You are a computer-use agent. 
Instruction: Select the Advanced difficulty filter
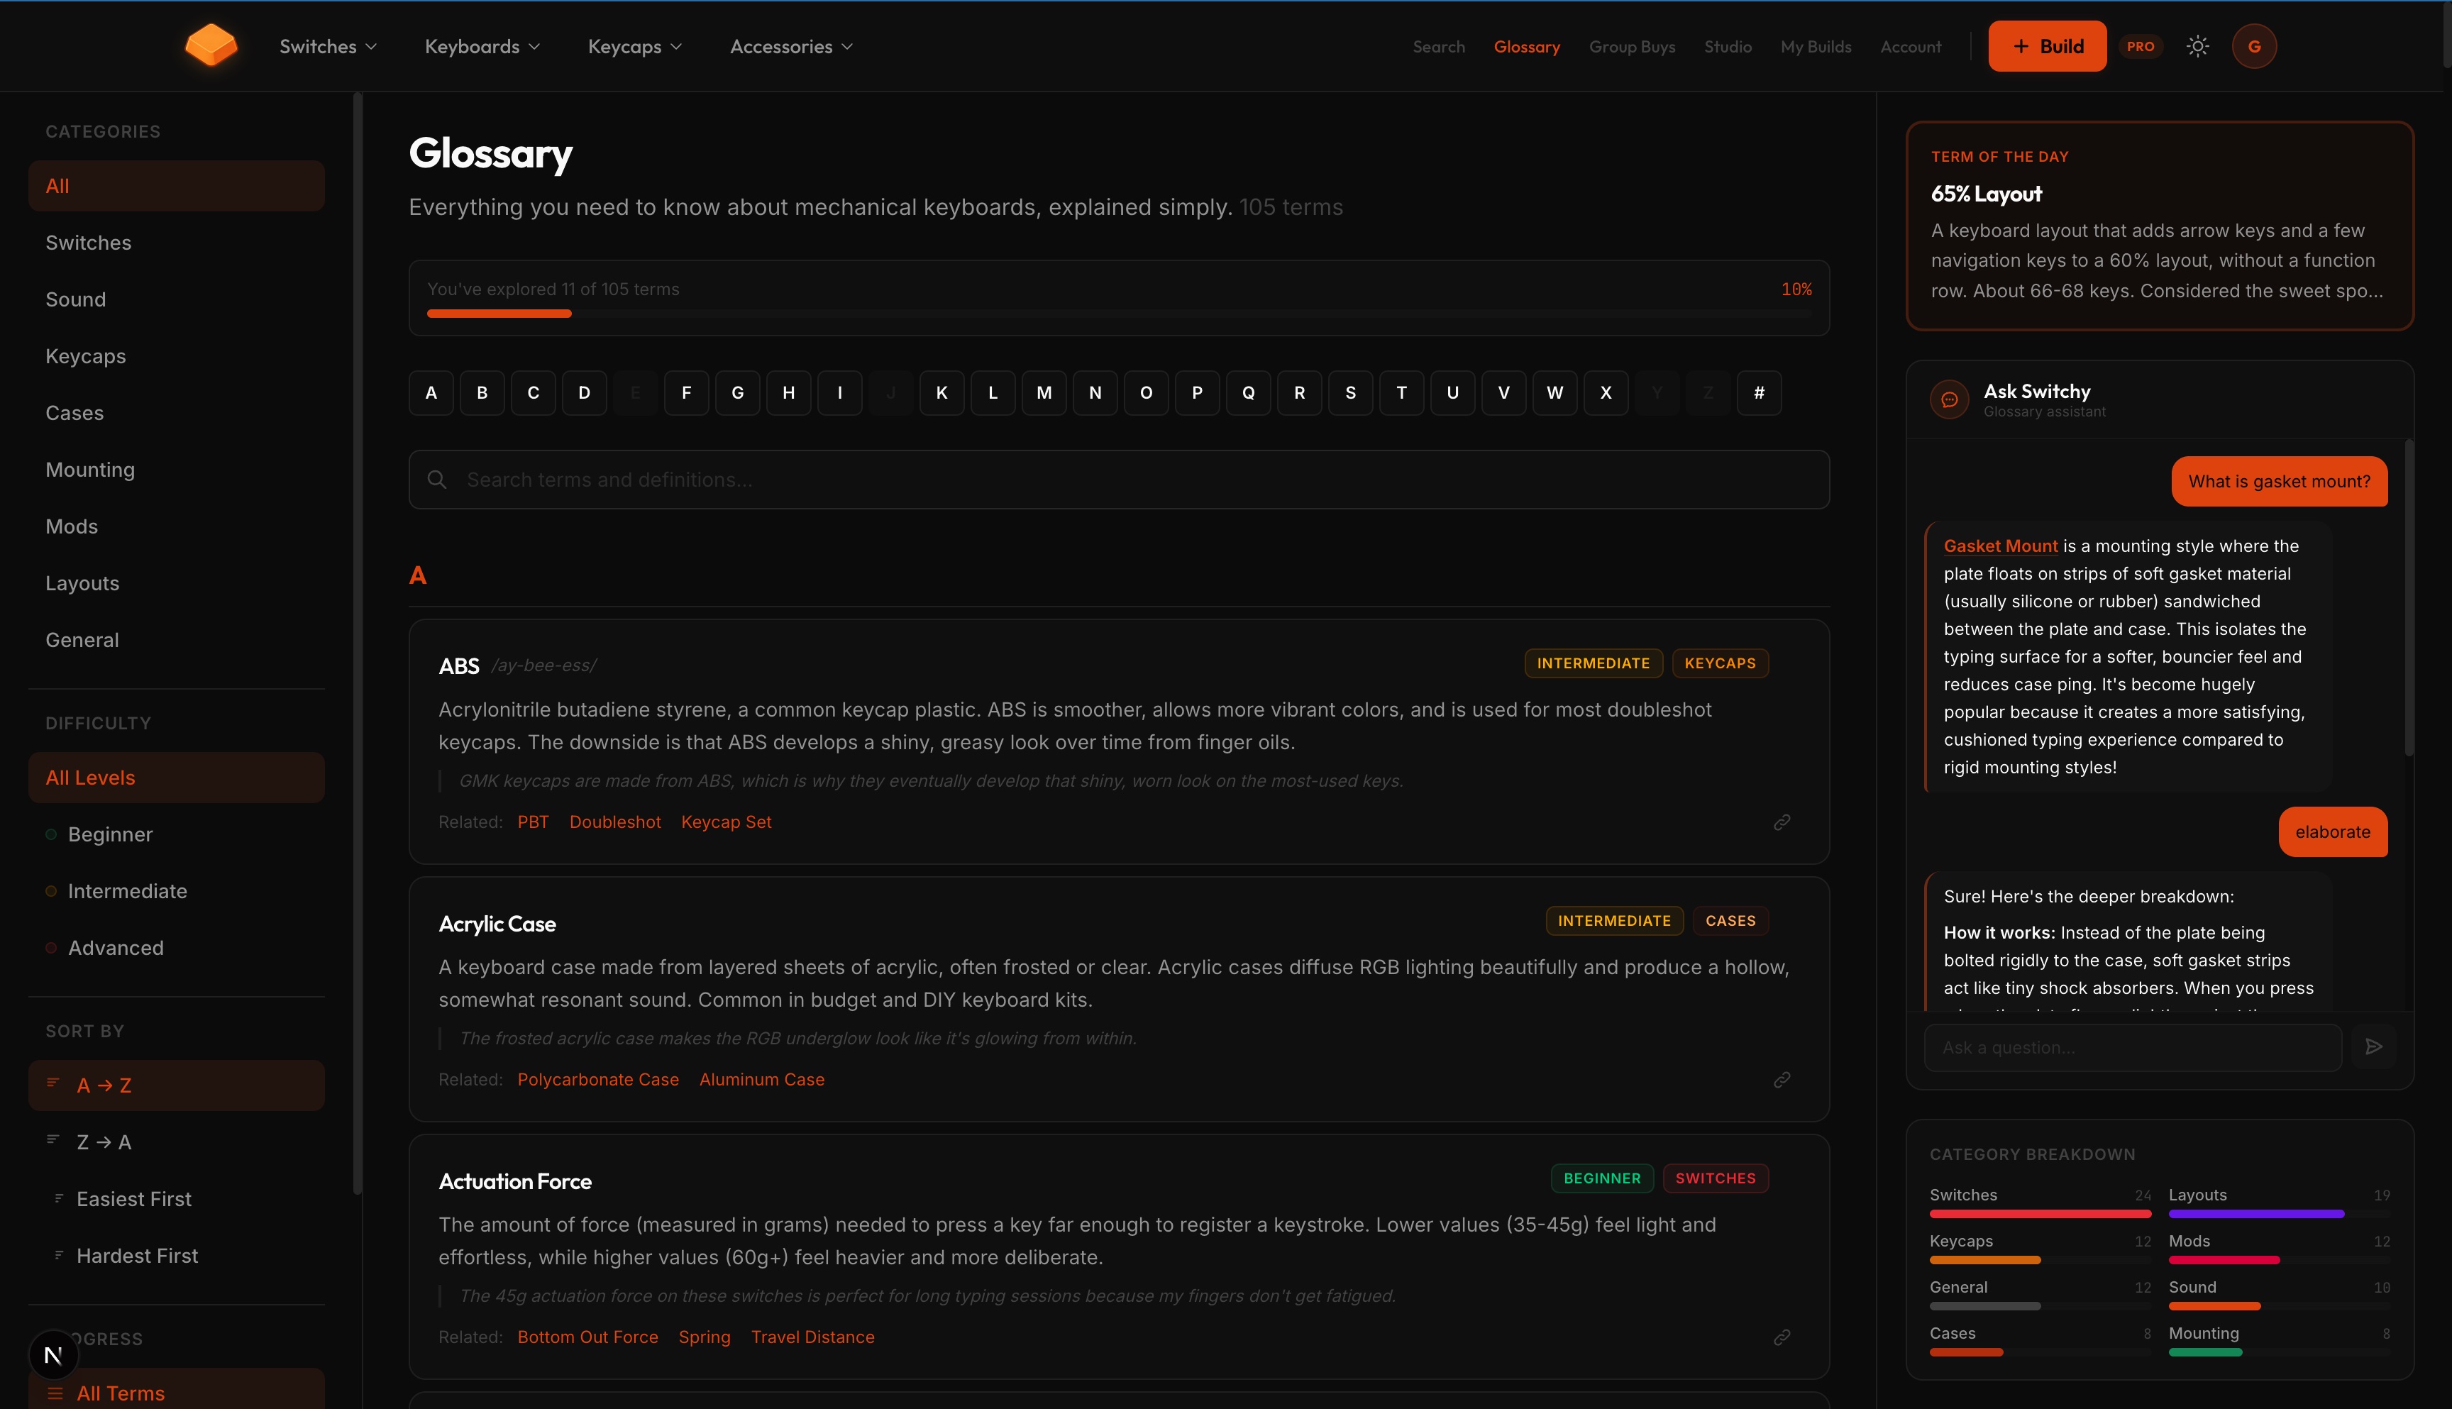(115, 947)
